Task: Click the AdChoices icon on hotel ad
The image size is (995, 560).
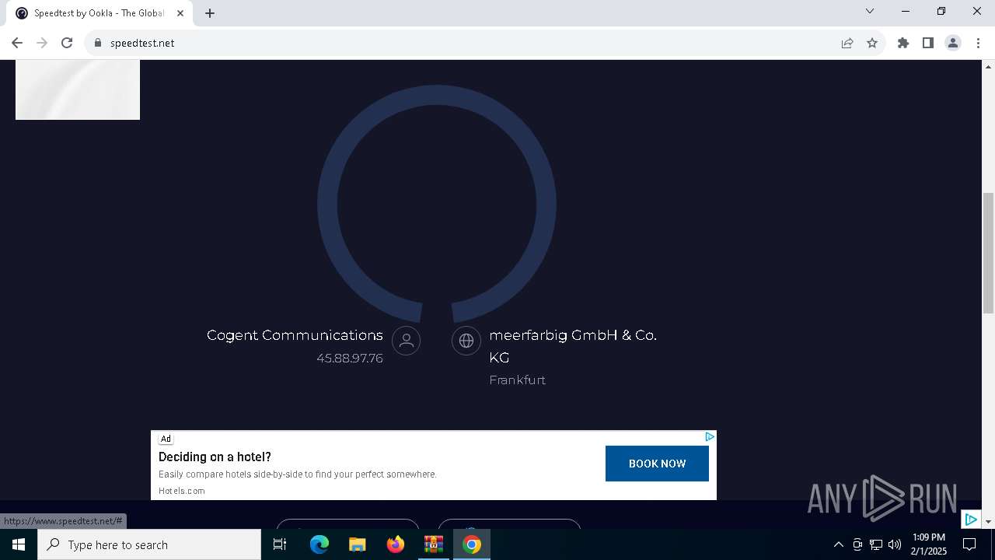Action: (x=709, y=437)
